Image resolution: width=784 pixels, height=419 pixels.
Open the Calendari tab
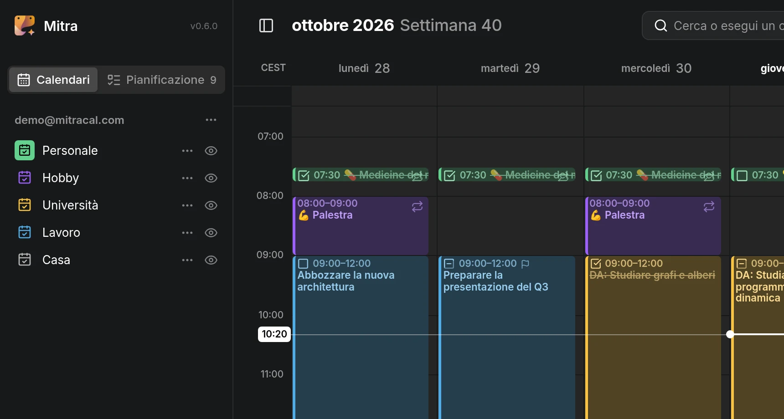click(x=53, y=80)
